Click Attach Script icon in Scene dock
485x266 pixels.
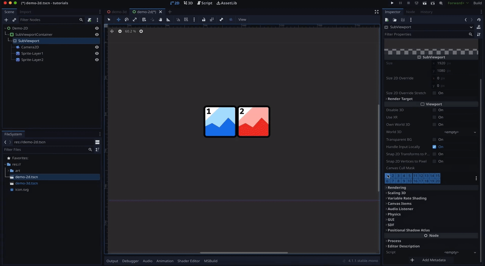click(89, 20)
